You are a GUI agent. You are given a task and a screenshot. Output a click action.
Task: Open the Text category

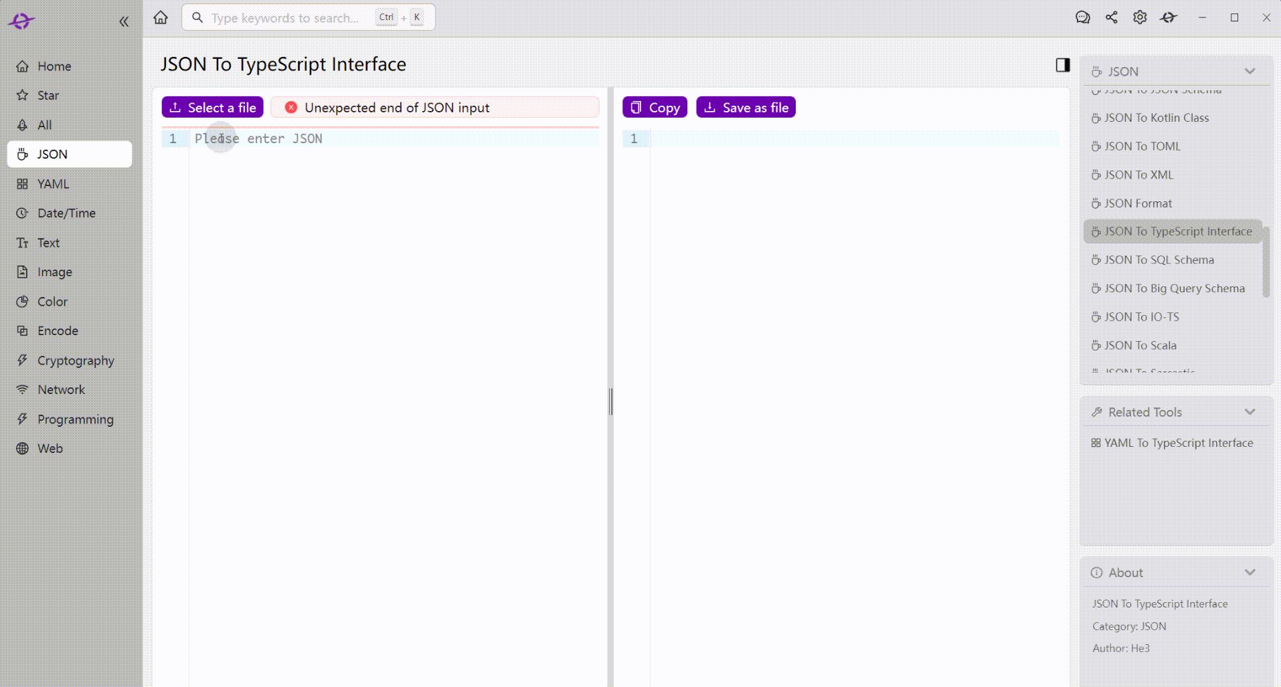click(x=70, y=243)
